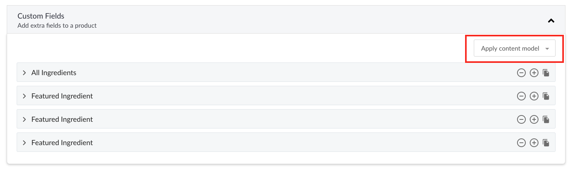Click plus icon on last Featured Ingredient
The width and height of the screenshot is (573, 172).
pyautogui.click(x=534, y=143)
